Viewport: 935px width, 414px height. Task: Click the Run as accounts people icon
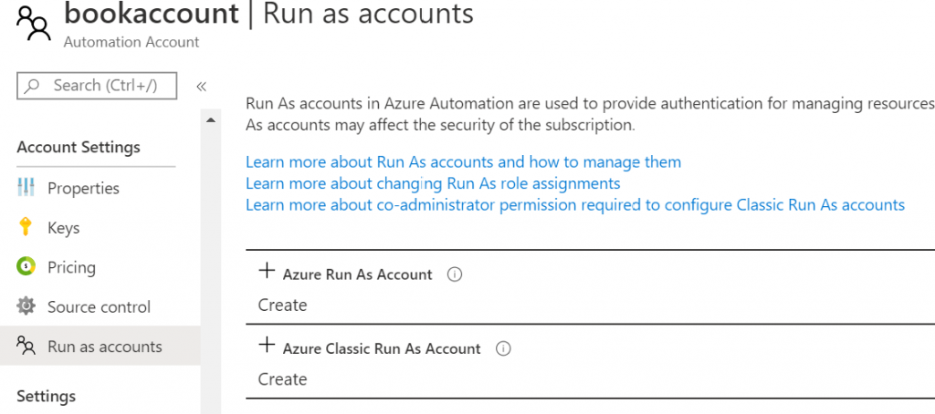point(26,346)
